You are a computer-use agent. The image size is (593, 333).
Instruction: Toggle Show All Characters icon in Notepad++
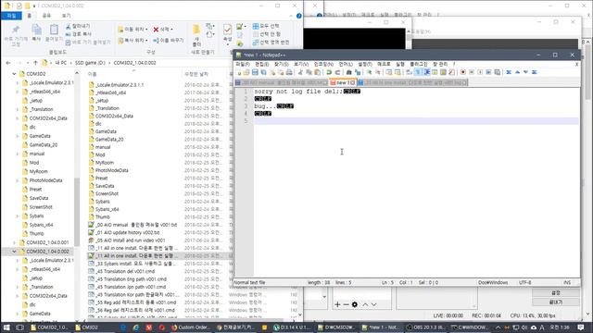tap(418, 72)
